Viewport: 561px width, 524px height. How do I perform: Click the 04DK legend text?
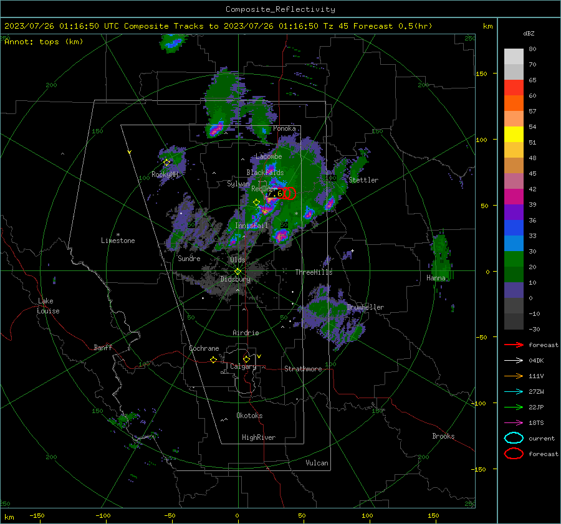point(536,361)
